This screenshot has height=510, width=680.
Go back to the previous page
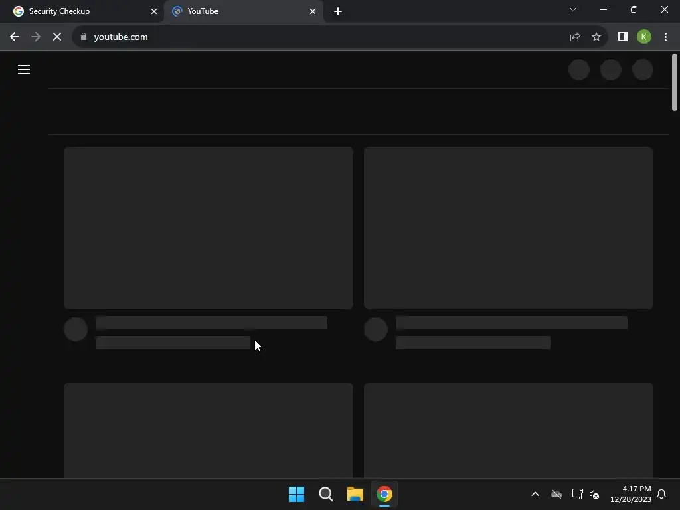pyautogui.click(x=15, y=37)
